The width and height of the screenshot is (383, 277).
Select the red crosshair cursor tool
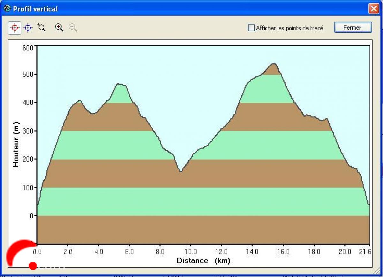click(15, 28)
